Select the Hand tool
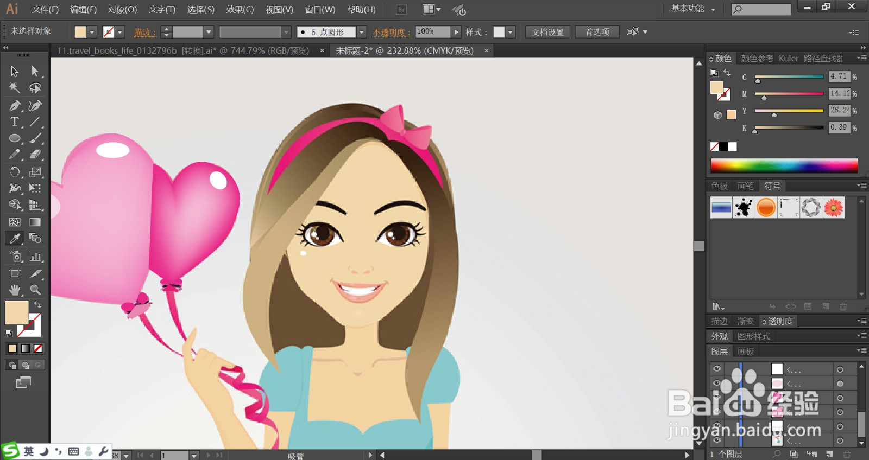Viewport: 869px width, 460px height. (15, 290)
